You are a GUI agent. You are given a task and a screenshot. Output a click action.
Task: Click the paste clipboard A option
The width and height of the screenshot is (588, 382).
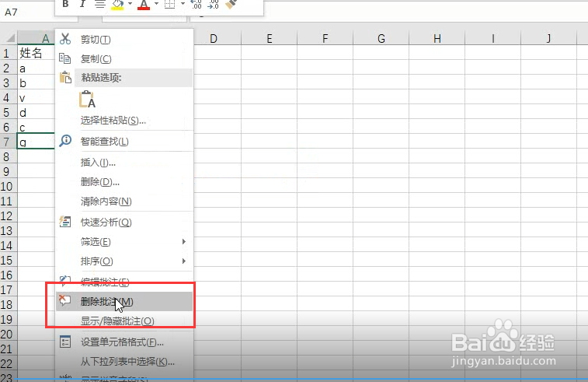point(87,99)
